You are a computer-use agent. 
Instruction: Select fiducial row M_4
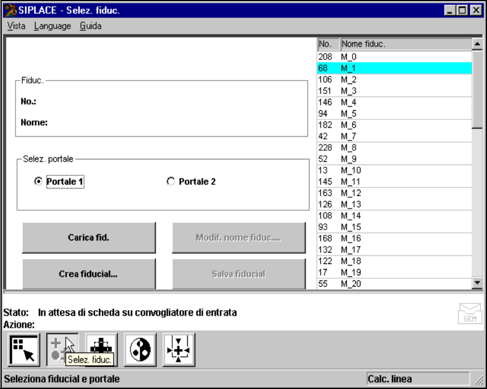point(394,102)
